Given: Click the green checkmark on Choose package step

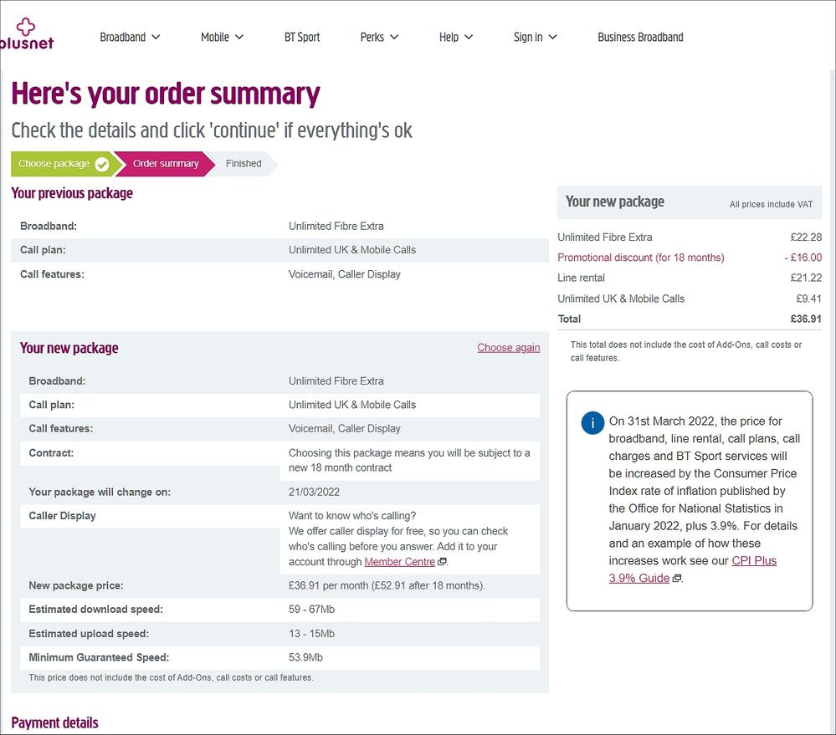Looking at the screenshot, I should pos(103,164).
